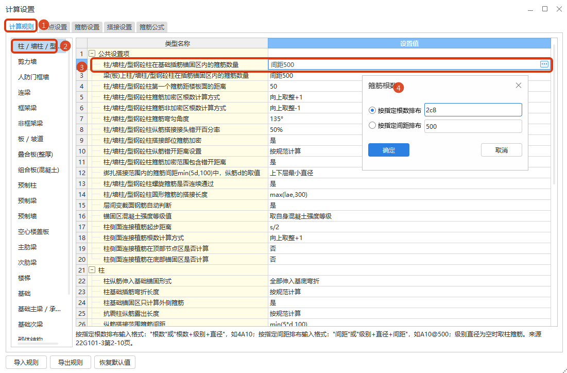Minimize the 计算设置 window

tap(530, 9)
